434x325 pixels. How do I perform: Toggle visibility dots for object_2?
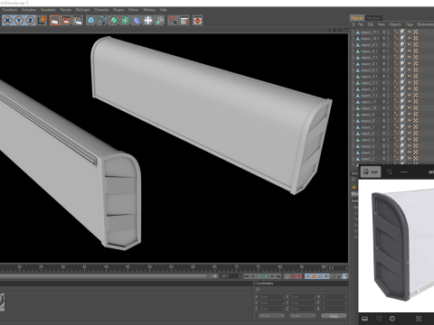coord(388,159)
